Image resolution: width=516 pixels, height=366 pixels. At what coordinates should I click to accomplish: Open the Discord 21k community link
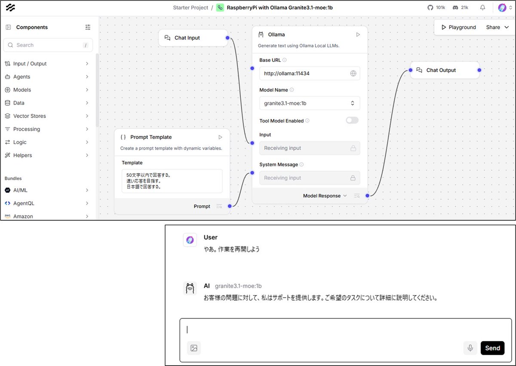461,8
